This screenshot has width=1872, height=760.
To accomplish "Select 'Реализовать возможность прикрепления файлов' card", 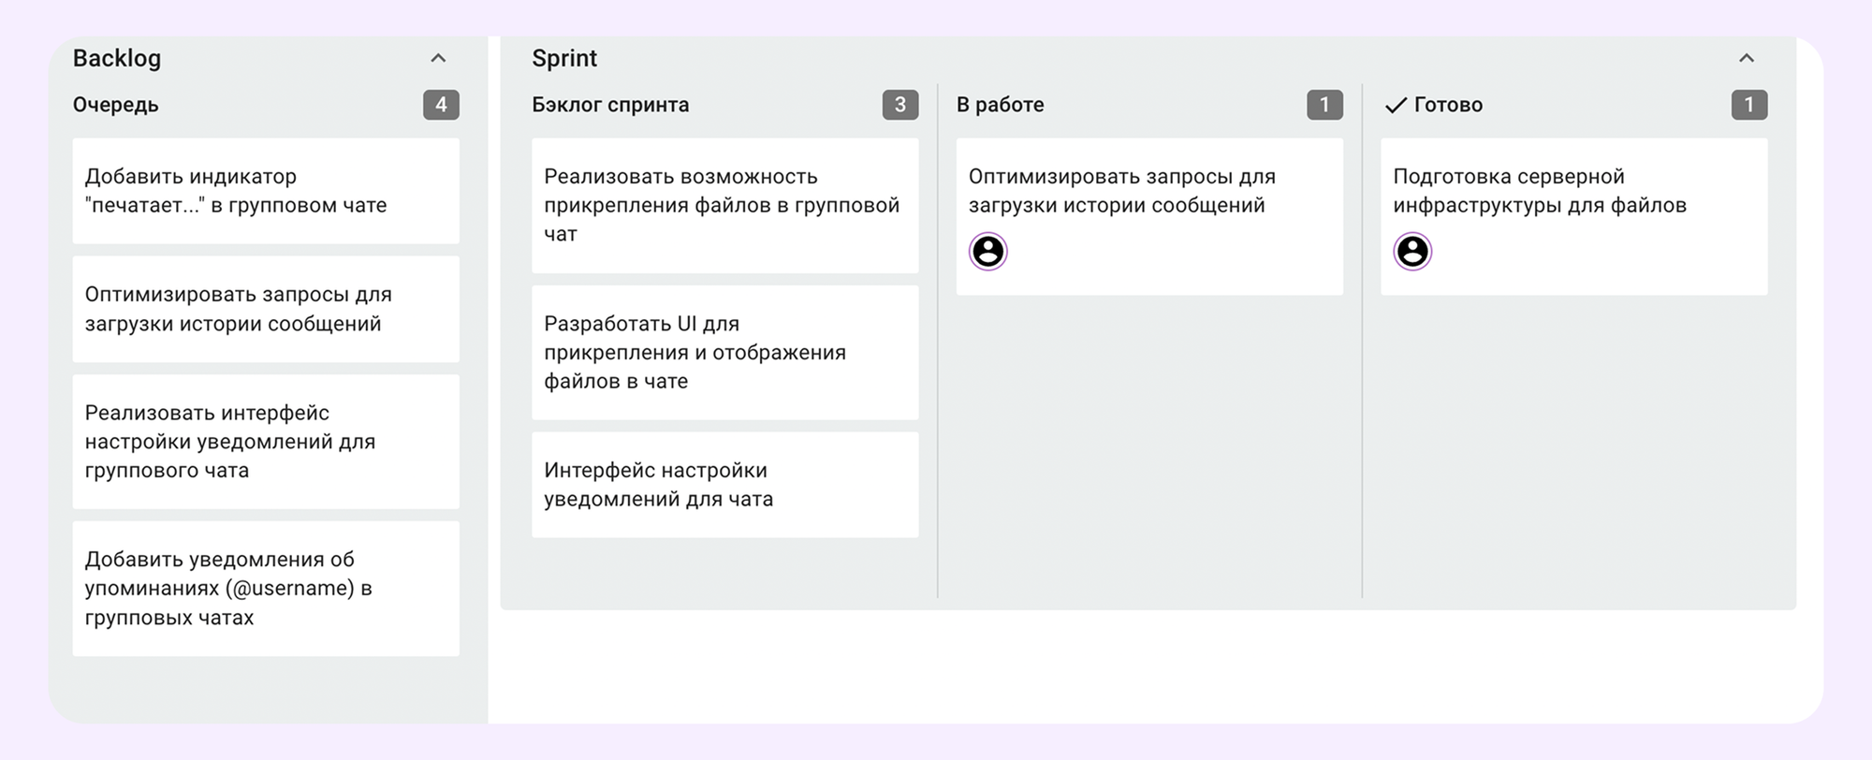I will coord(725,206).
